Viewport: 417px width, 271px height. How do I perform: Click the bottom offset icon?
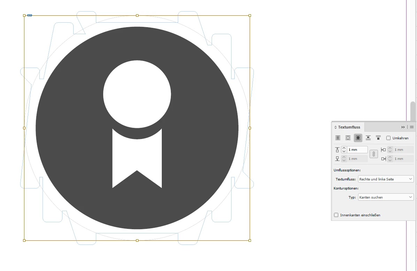[x=337, y=158]
